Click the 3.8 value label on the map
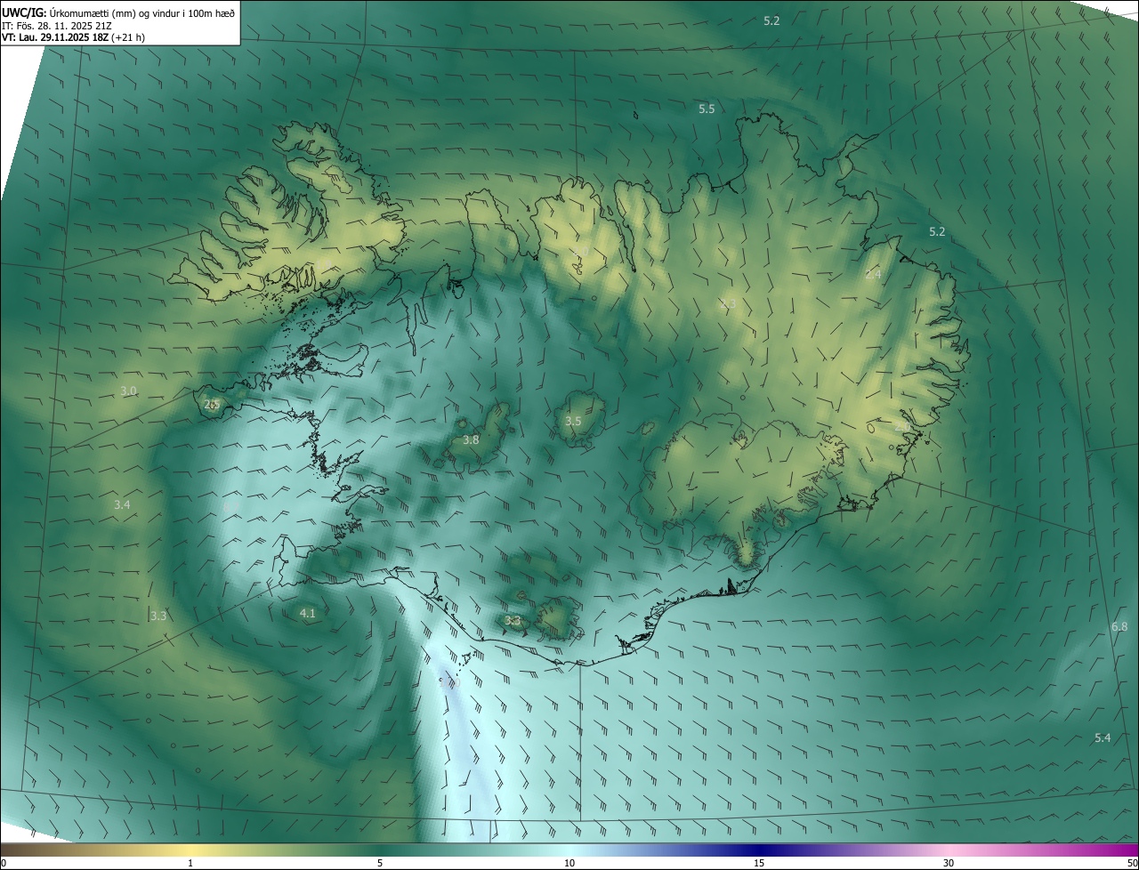 click(x=471, y=439)
